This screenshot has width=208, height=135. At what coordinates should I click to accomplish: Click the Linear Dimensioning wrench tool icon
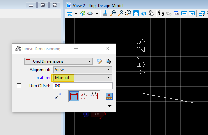point(18,49)
